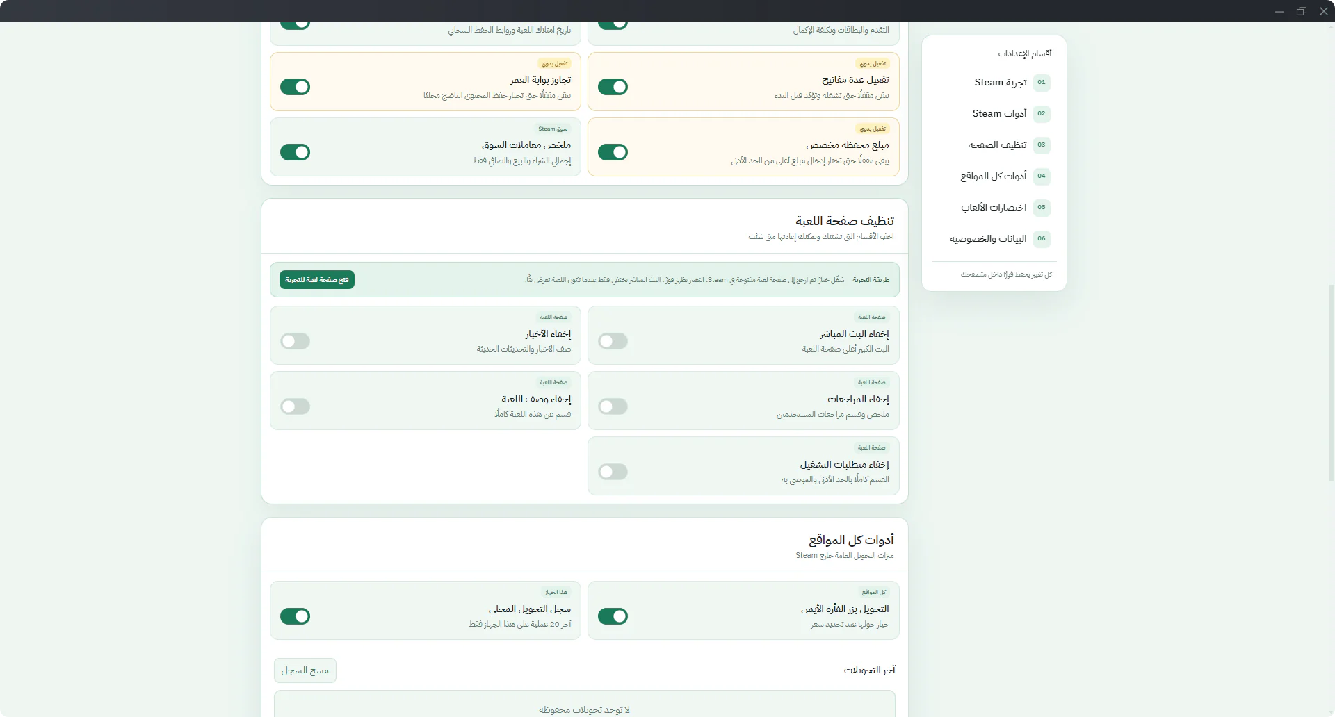Image resolution: width=1335 pixels, height=717 pixels.
Task: Click the 04 number badge in sidebar
Action: point(1041,176)
